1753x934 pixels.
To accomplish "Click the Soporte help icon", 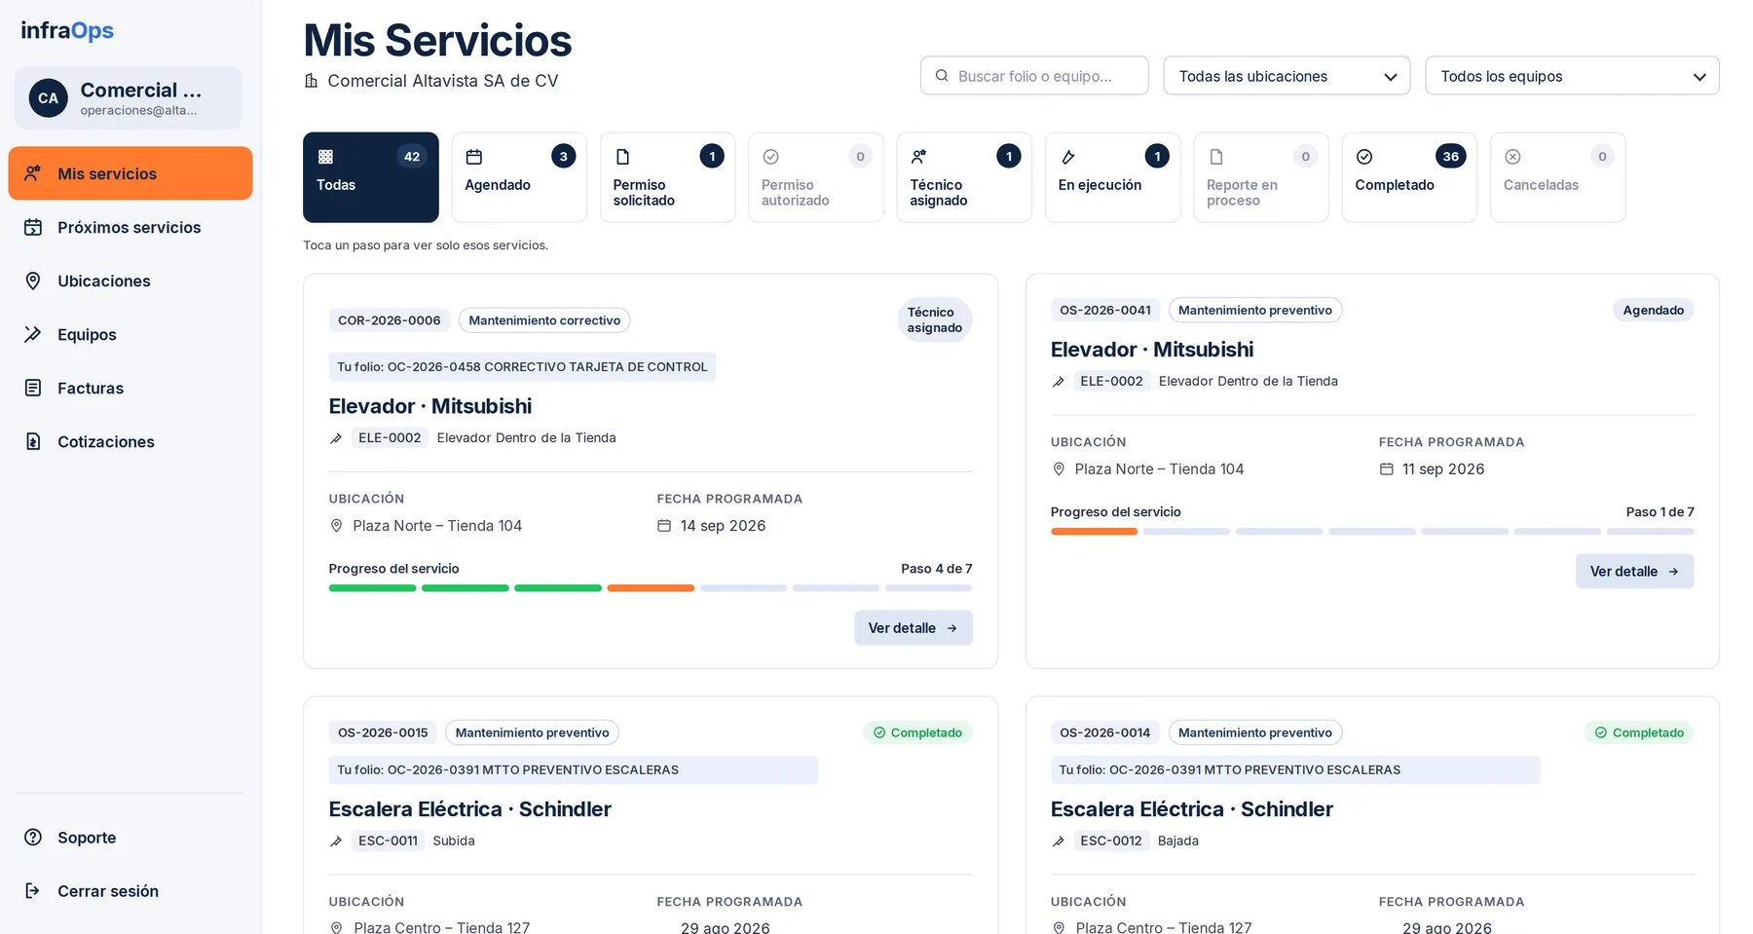I will point(33,838).
